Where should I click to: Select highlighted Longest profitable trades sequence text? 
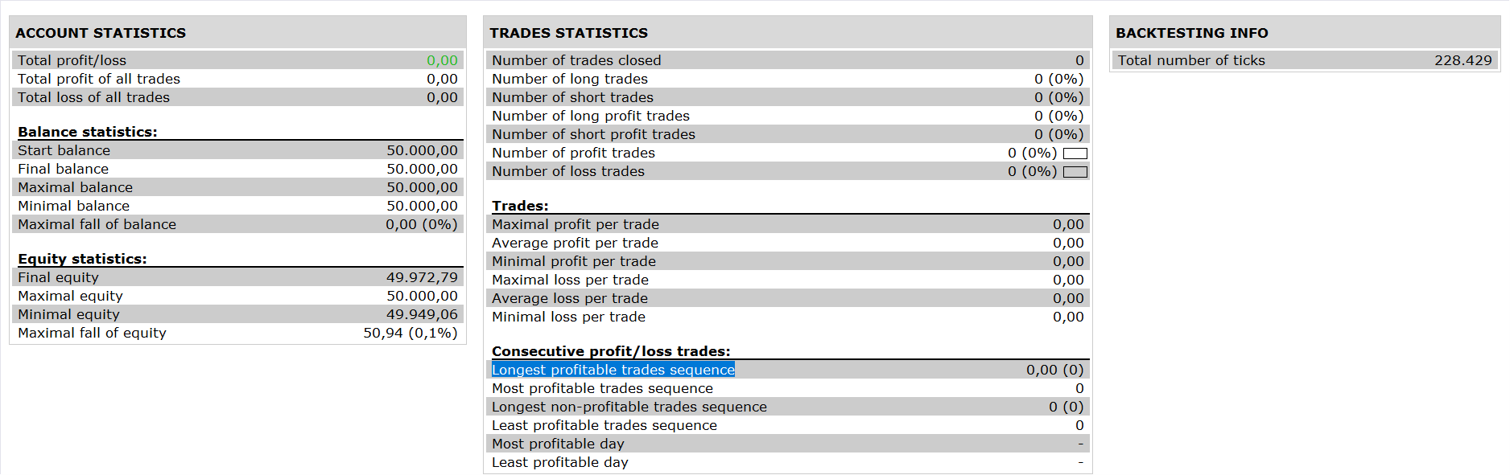[x=613, y=370]
